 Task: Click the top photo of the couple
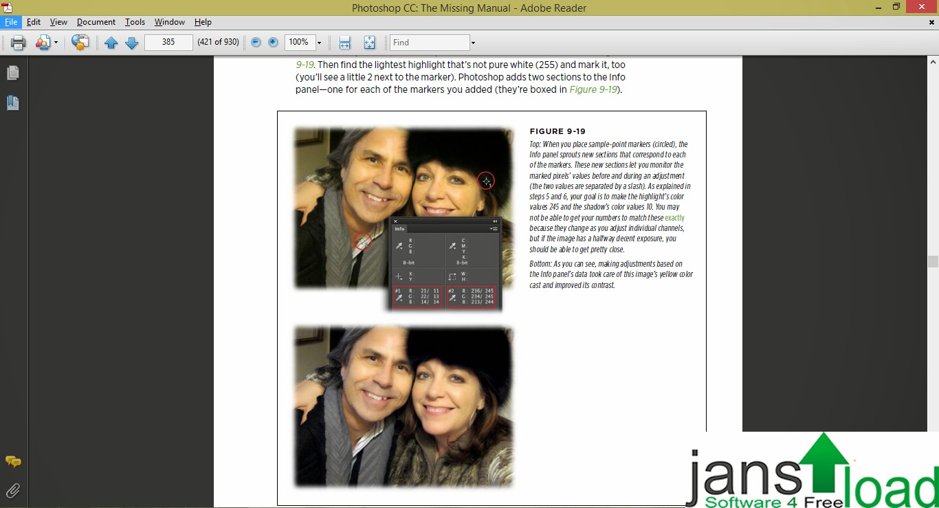(x=404, y=208)
